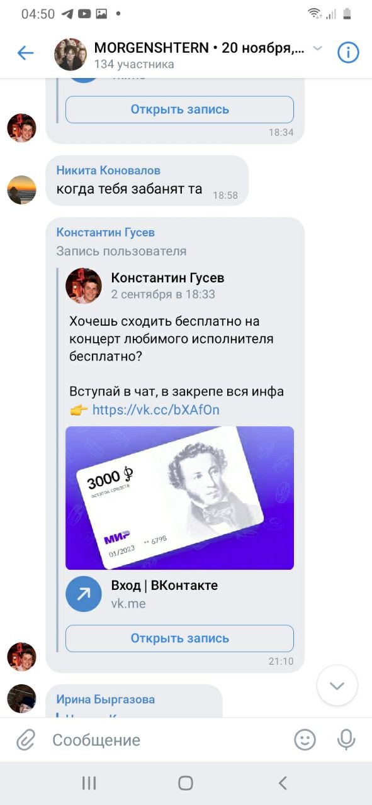Tap the Android recent apps button
This screenshot has width=372, height=805.
coord(89,783)
